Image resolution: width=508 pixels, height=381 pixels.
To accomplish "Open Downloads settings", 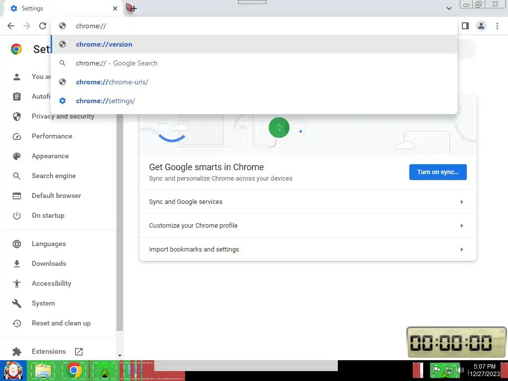I will tap(49, 263).
